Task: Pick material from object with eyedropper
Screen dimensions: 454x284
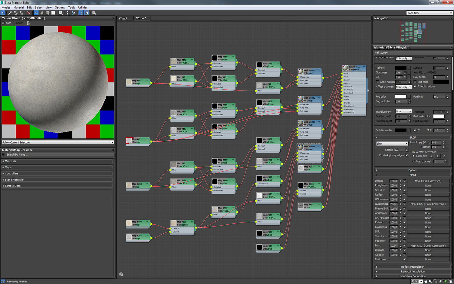Action: pos(10,13)
